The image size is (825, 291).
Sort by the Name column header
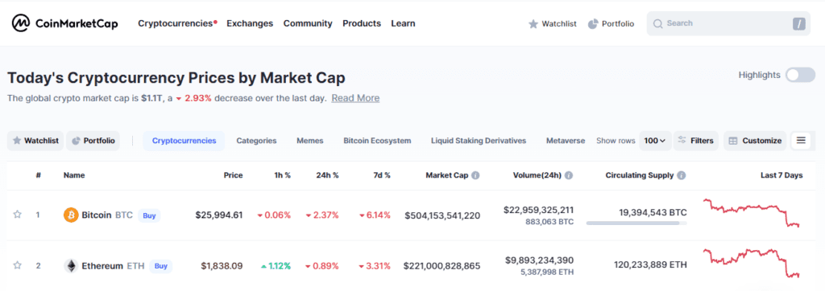pyautogui.click(x=74, y=175)
